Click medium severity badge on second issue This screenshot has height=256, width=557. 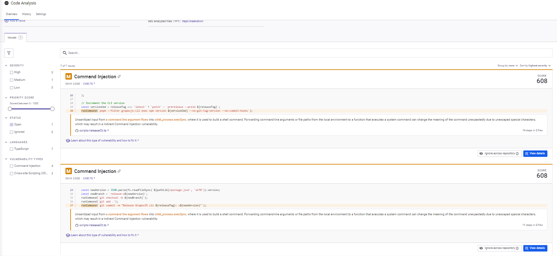tap(68, 171)
